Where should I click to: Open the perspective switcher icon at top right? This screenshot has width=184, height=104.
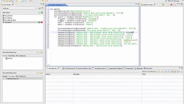click(166, 1)
